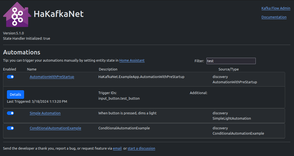Open the Documentation link
Screen dimensions: 294x156
(x=274, y=17)
